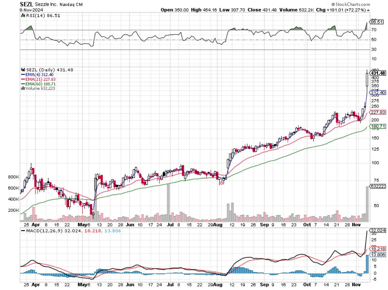Click the SEZL ticker symbol in the title

26,4
